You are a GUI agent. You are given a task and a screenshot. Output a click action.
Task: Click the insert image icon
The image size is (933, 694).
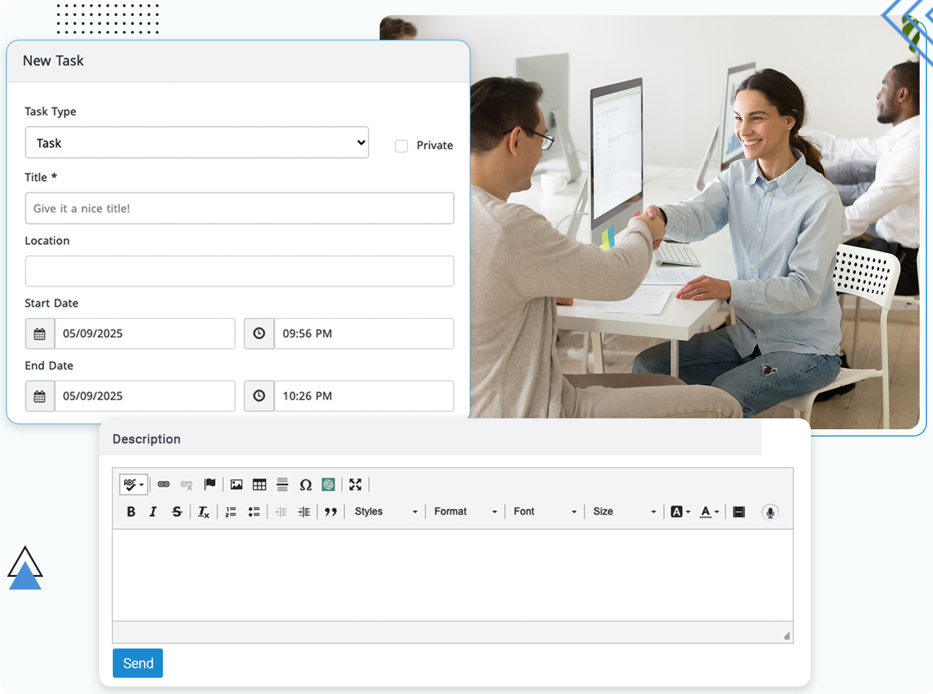[x=236, y=485]
